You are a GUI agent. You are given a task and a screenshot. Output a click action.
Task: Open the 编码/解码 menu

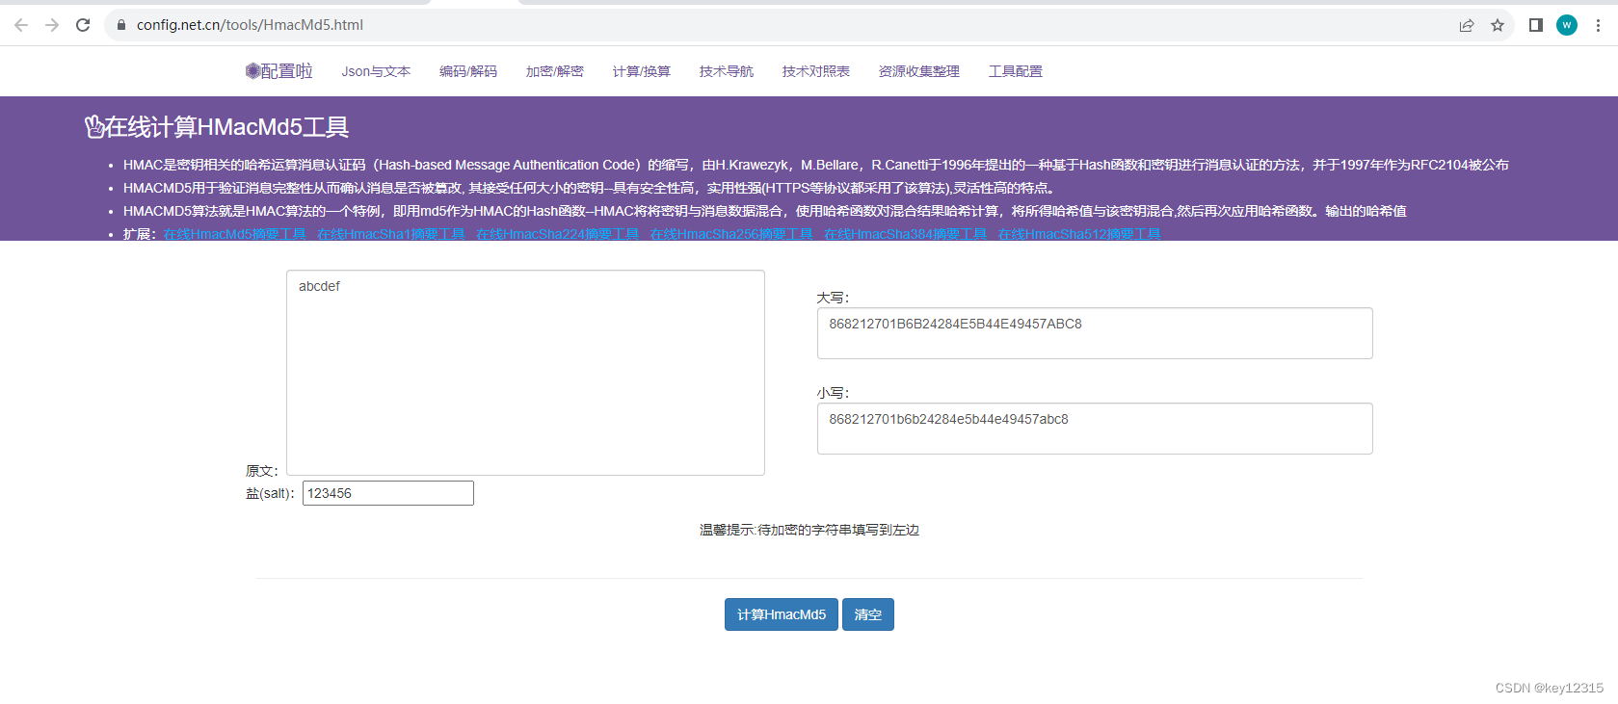click(468, 71)
